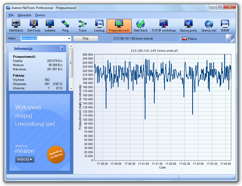Viewport: 242px width, 186px height.
Task: Click the info panel scroll down arrow
Action: point(71,88)
